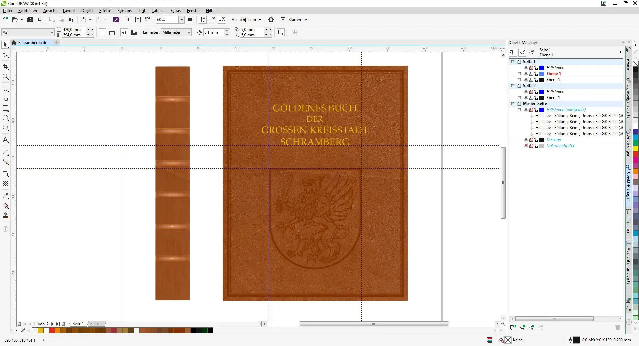Click the Print icon in toolbar
Image resolution: width=639 pixels, height=346 pixels.
click(x=40, y=20)
